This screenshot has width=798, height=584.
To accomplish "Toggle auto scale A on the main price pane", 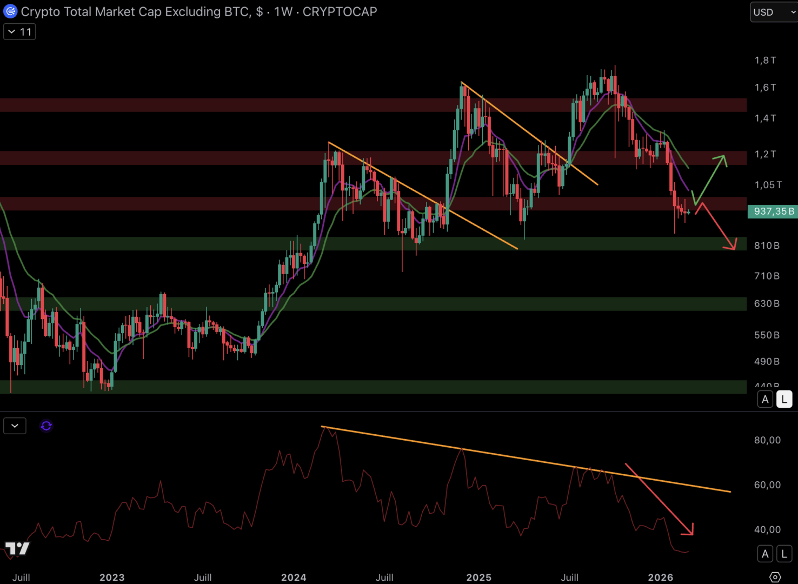I will 765,400.
